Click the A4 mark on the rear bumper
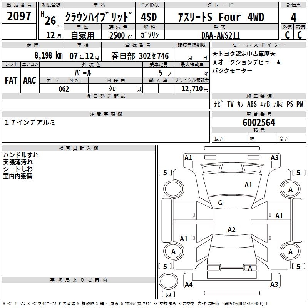 189,285
